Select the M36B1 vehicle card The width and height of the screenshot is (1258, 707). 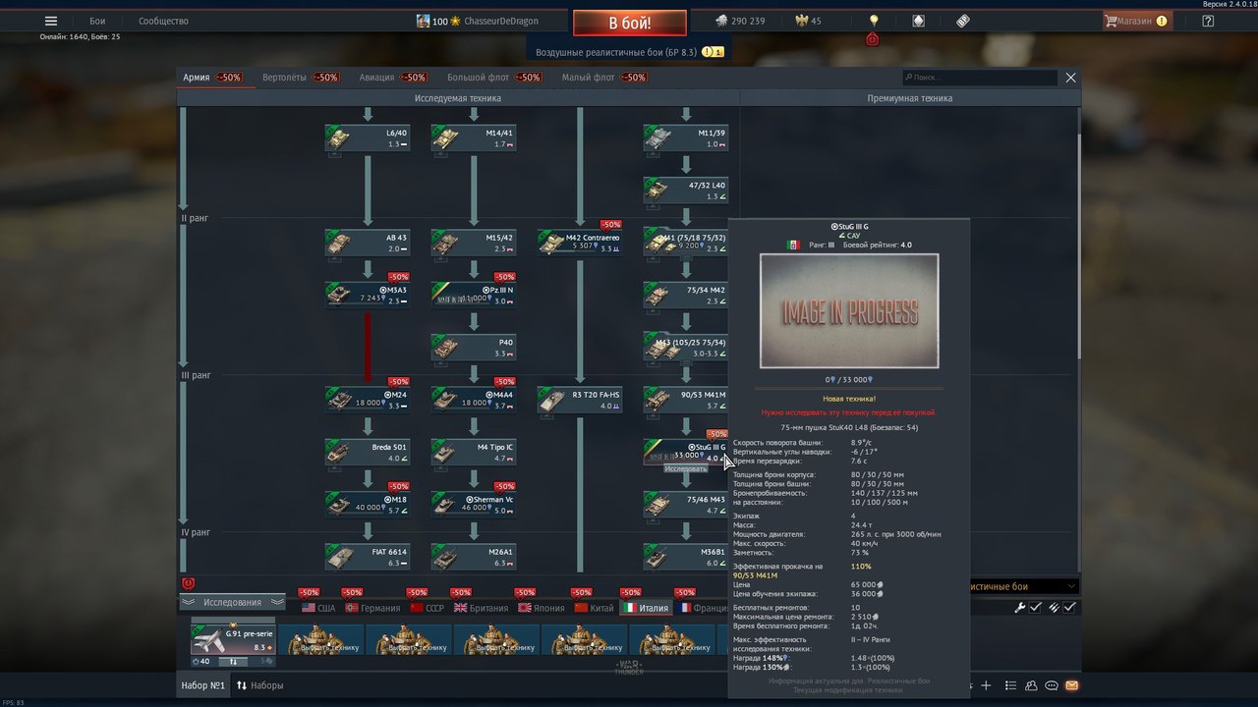click(x=686, y=557)
